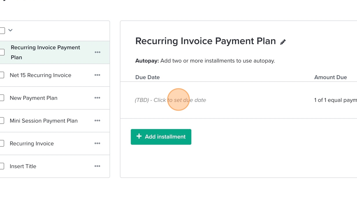Select Mini Session Payment Plan from list
The image size is (357, 199).
tap(44, 121)
